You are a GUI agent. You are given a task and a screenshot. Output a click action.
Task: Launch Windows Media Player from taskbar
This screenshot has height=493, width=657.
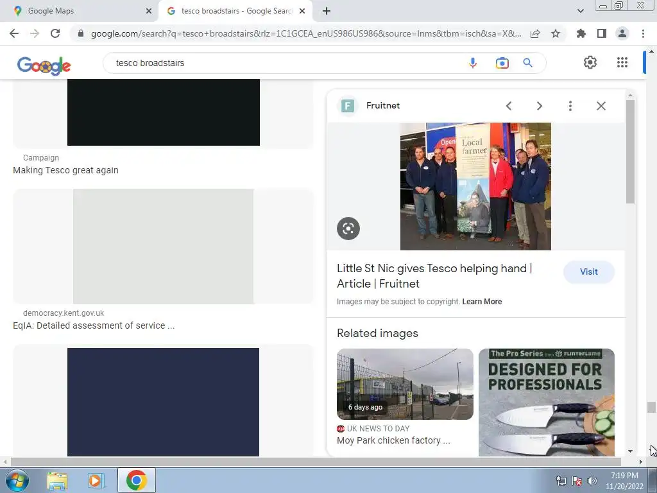tap(96, 480)
